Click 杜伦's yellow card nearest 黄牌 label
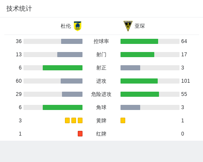The width and height of the screenshot is (203, 162). (80, 121)
